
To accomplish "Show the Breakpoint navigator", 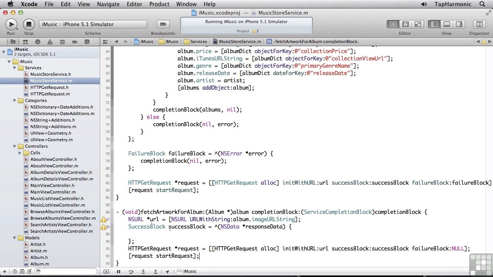I will pyautogui.click(x=74, y=42).
